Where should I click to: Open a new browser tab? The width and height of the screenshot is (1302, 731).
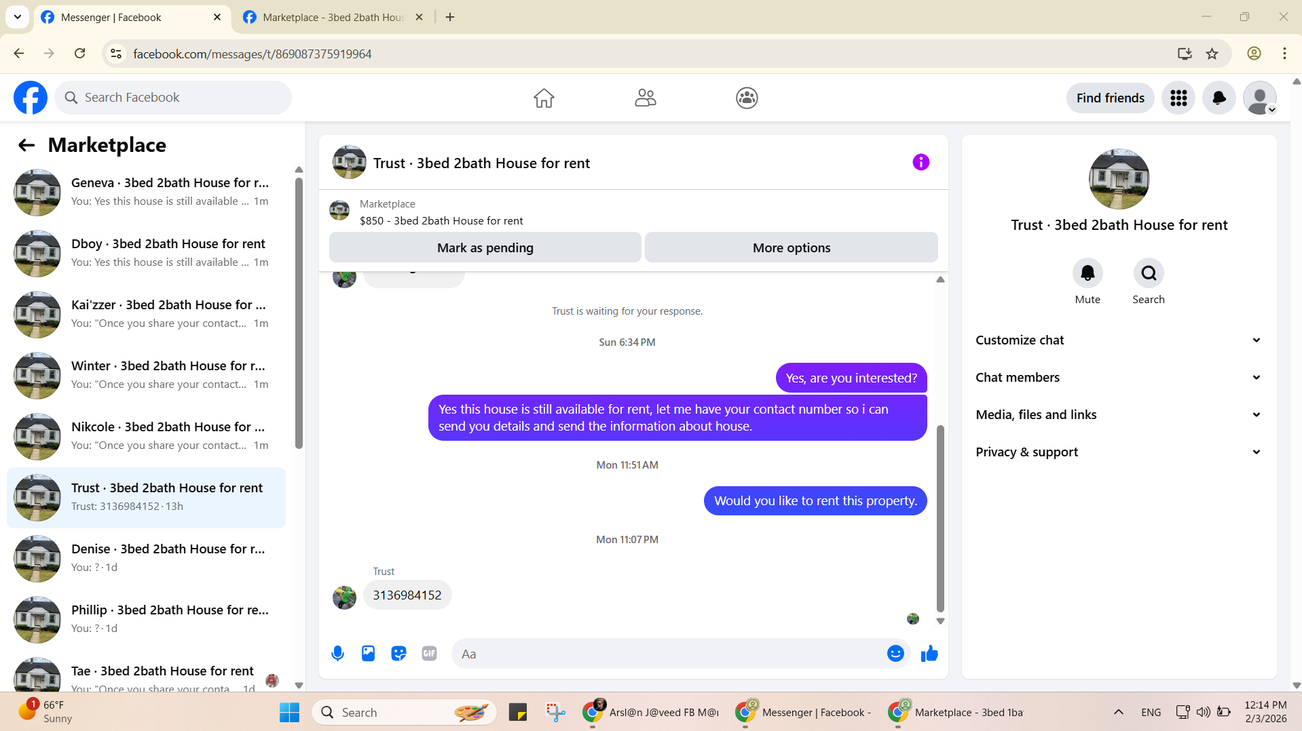pos(450,17)
